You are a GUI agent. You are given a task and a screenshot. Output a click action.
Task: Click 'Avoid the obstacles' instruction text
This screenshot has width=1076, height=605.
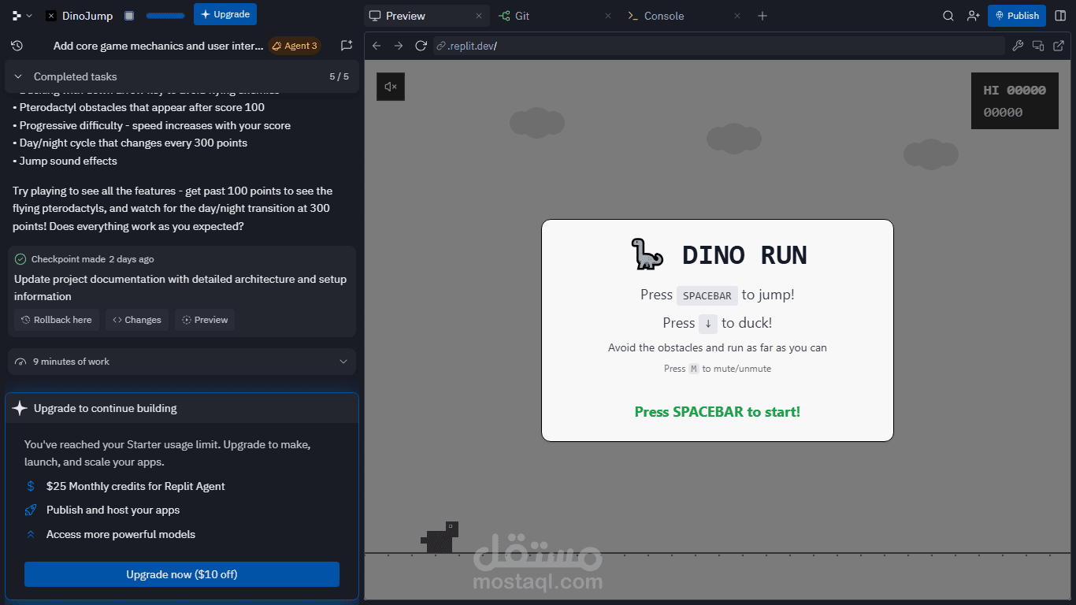click(x=718, y=347)
